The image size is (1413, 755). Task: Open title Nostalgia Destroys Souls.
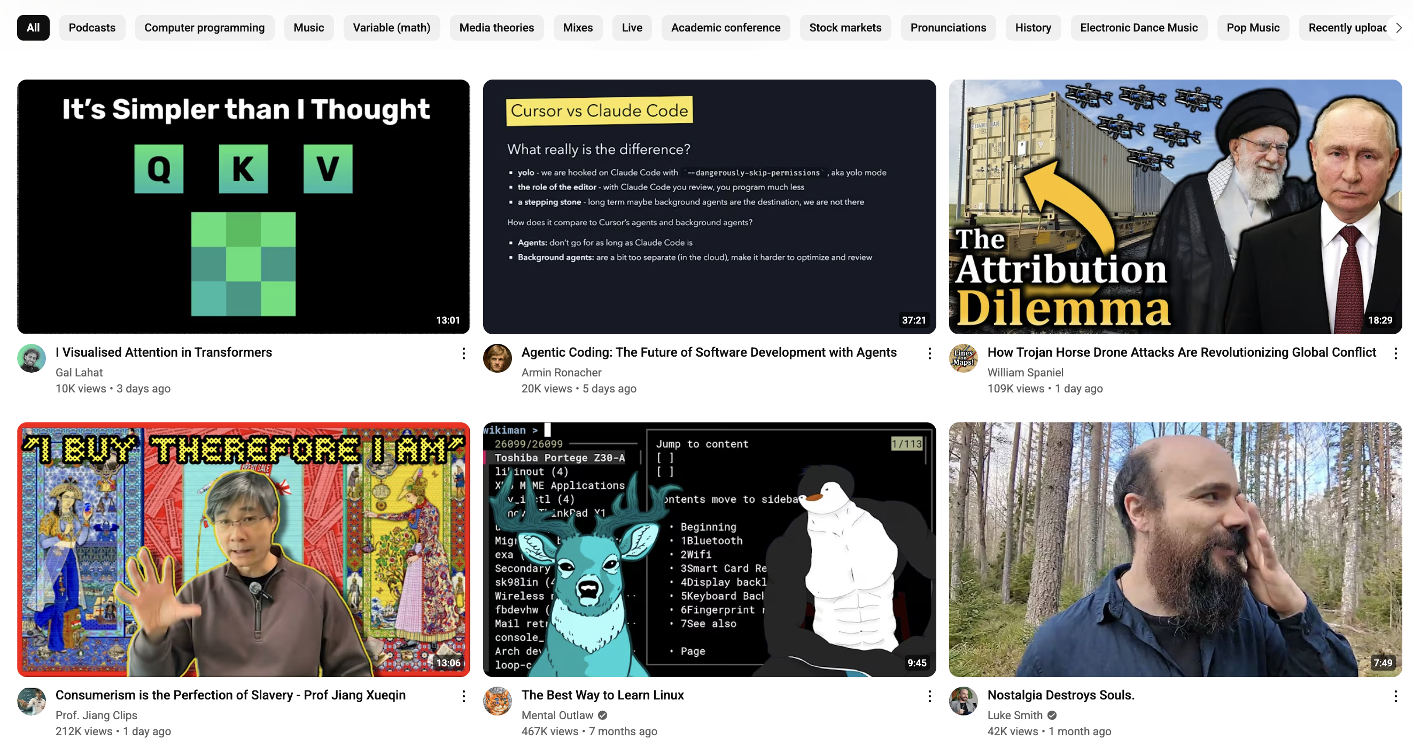(x=1061, y=695)
